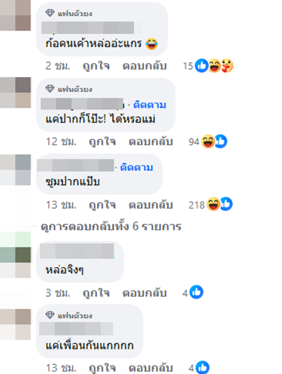Follow the author of the แค่ปากก็โป๊ะ comment
The image size is (282, 374).
coord(149,105)
